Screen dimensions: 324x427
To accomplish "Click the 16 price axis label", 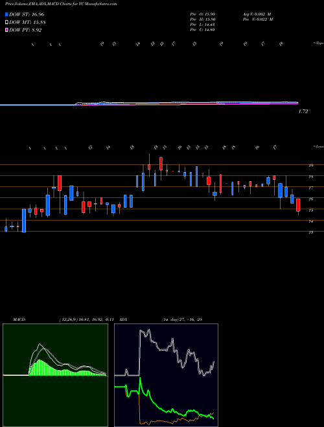I will (310, 199).
